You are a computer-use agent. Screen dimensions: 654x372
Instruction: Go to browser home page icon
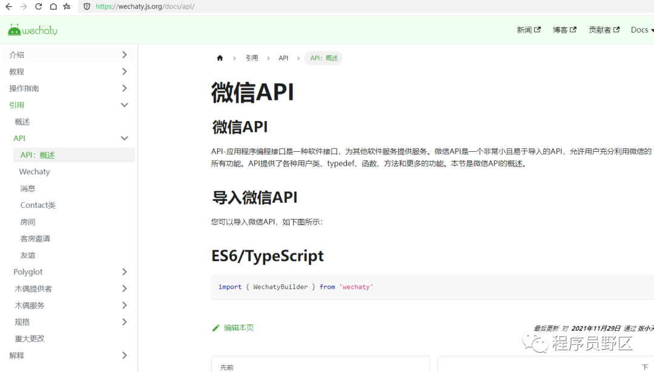click(x=53, y=7)
